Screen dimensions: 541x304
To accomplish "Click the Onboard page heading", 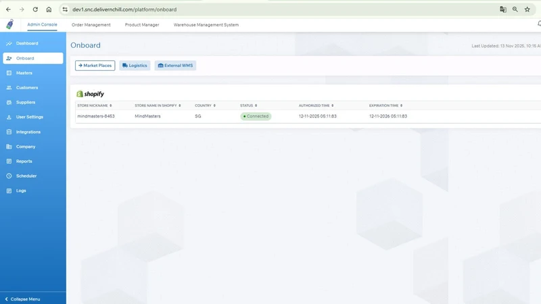I will [x=86, y=45].
